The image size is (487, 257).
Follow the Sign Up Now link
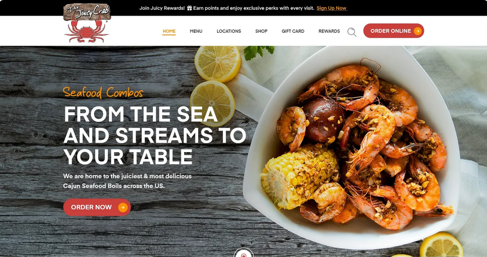tap(332, 8)
